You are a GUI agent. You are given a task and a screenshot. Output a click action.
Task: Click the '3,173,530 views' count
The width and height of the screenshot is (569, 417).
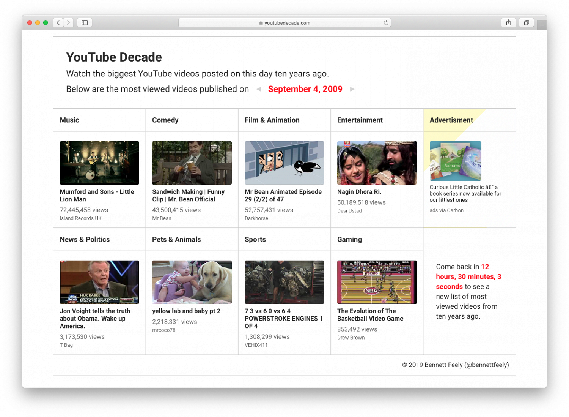(x=82, y=337)
